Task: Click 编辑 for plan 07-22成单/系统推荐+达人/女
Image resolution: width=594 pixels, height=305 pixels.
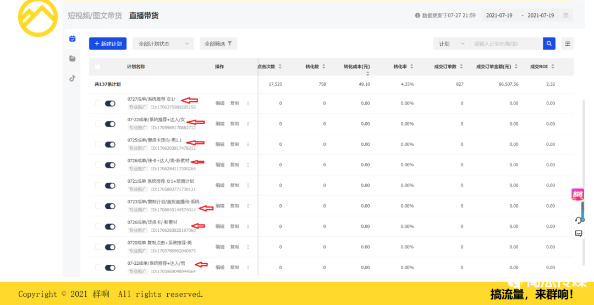Action: point(220,124)
